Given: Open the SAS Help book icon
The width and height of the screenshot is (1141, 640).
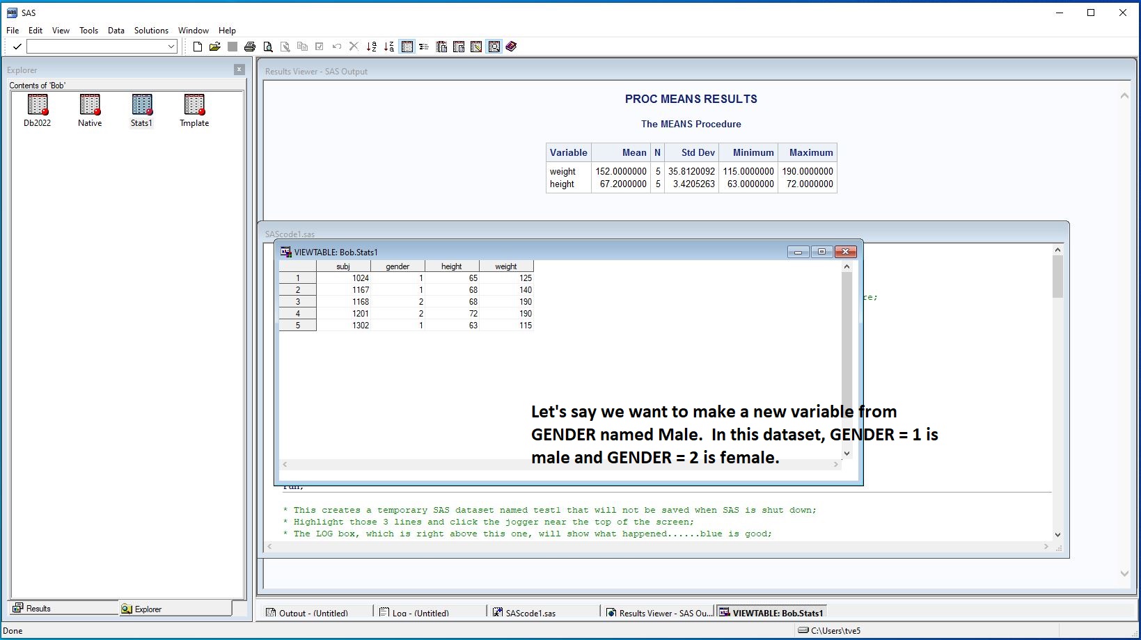Looking at the screenshot, I should click(x=512, y=47).
